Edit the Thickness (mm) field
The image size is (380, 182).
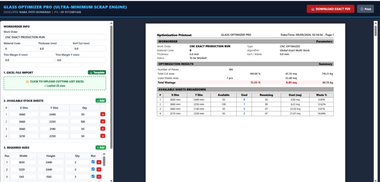pyautogui.click(x=55, y=49)
